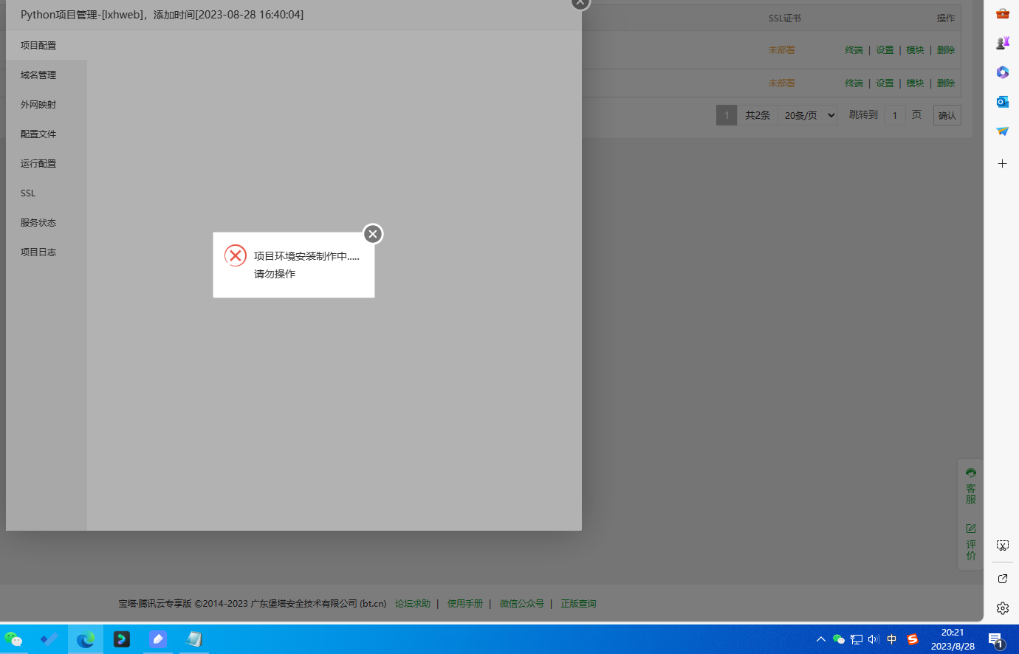The height and width of the screenshot is (654, 1019).
Task: Open the 正版查询 footer link
Action: click(x=578, y=604)
